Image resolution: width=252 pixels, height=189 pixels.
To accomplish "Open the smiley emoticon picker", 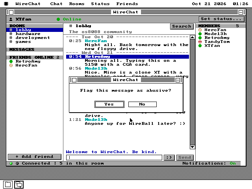I will coord(169,157).
